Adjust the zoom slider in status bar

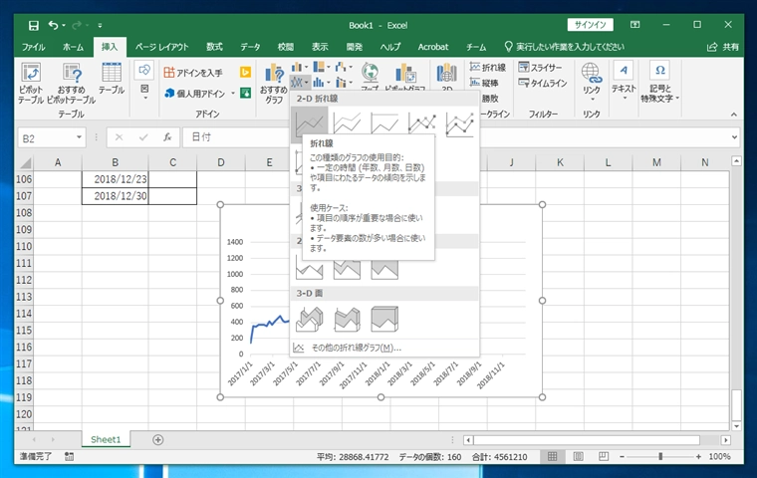pos(660,457)
